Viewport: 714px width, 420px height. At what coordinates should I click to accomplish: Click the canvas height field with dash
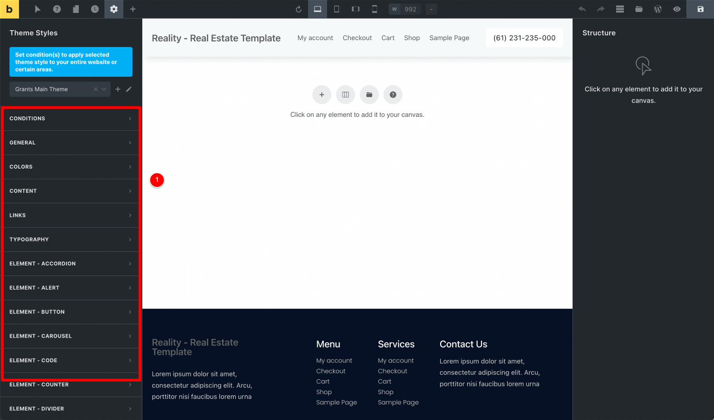coord(432,9)
